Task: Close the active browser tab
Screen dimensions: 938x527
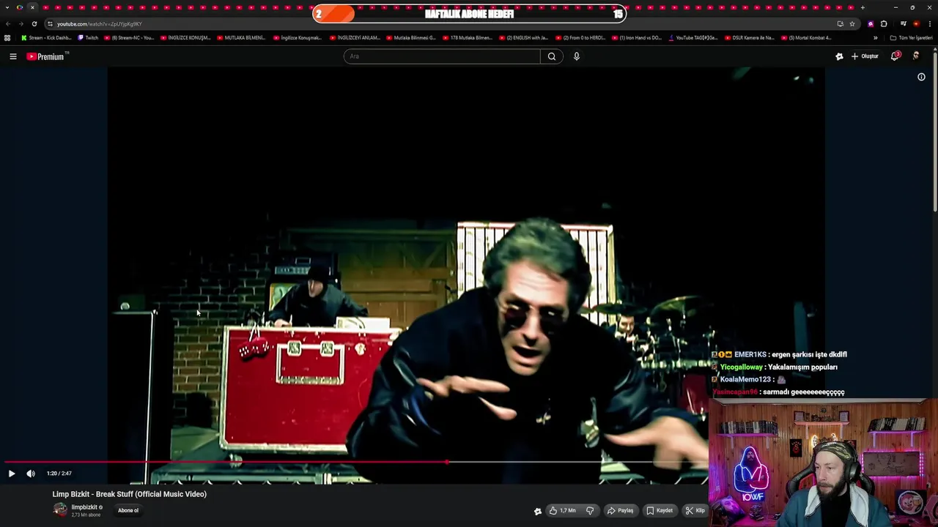Action: click(x=32, y=7)
